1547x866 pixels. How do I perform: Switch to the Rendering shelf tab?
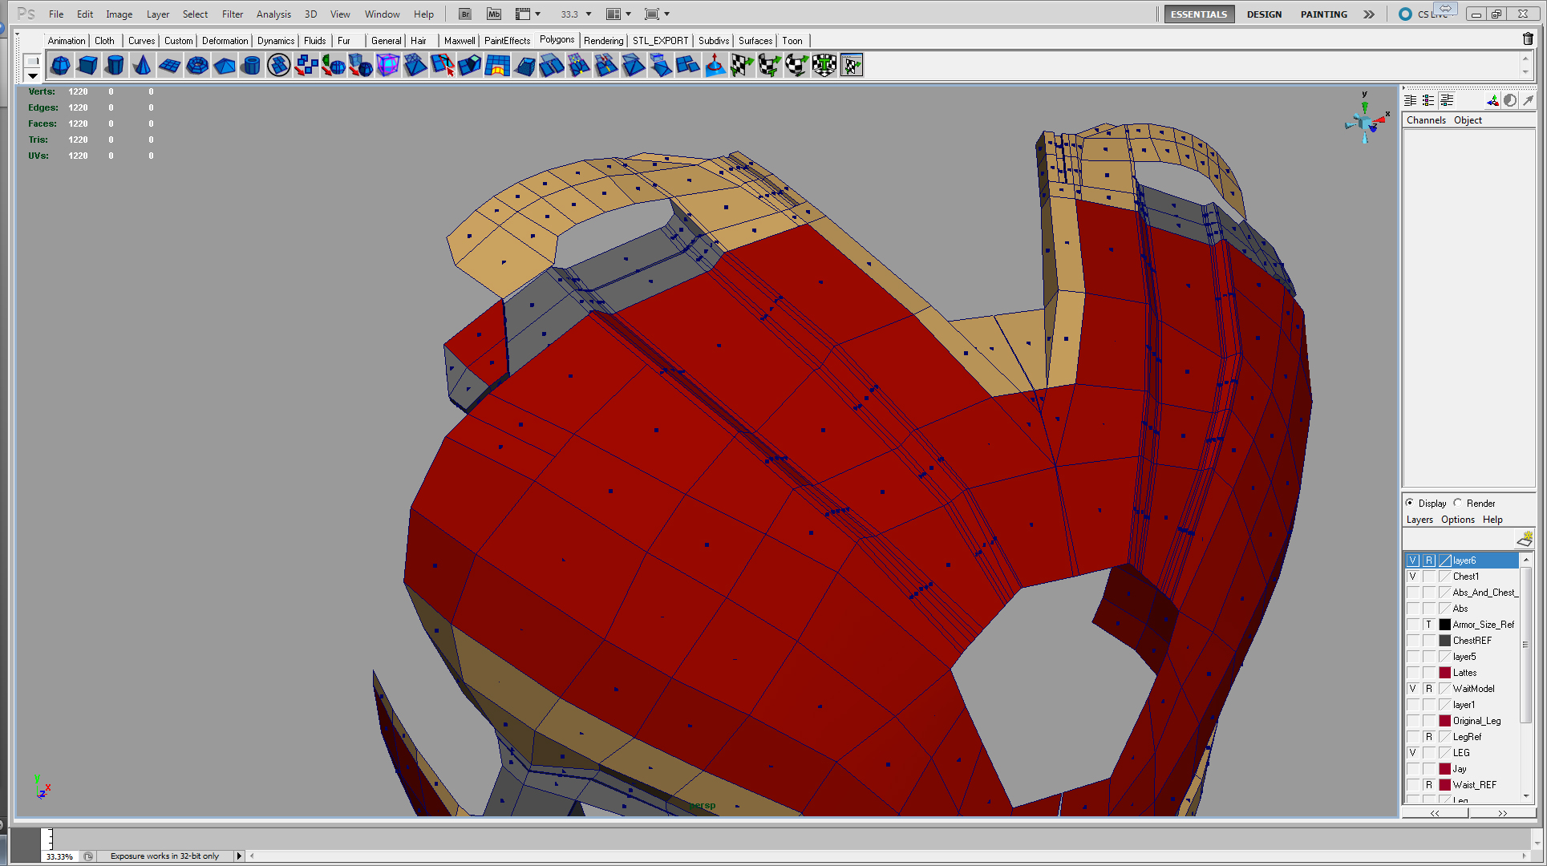[604, 40]
